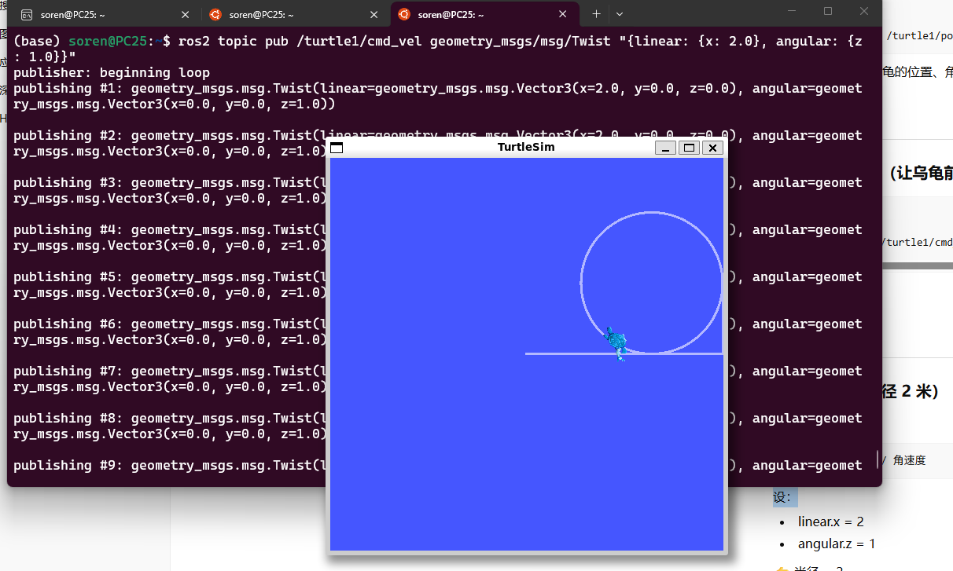Click the Ubuntu icon on the inactive terminal tab
The image size is (953, 571).
pyautogui.click(x=215, y=14)
